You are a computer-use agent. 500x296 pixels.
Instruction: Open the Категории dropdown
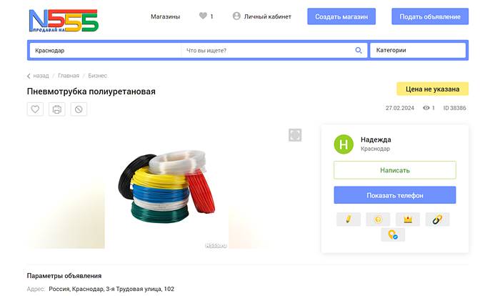418,50
